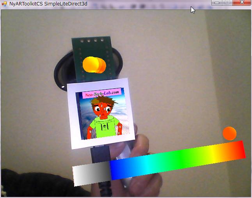Click the Neo-Tech-Lab.com banner text
Viewport: 252px width, 198px height.
point(102,94)
